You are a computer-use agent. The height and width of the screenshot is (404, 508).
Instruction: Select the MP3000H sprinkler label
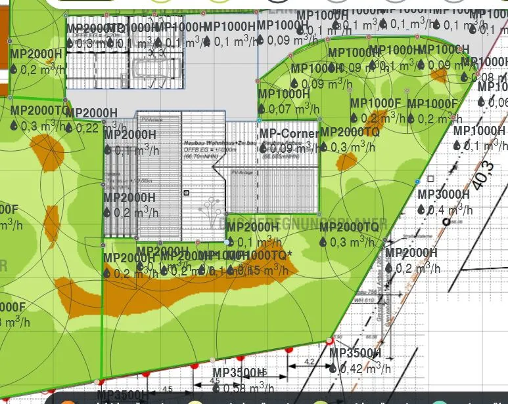pyautogui.click(x=444, y=195)
